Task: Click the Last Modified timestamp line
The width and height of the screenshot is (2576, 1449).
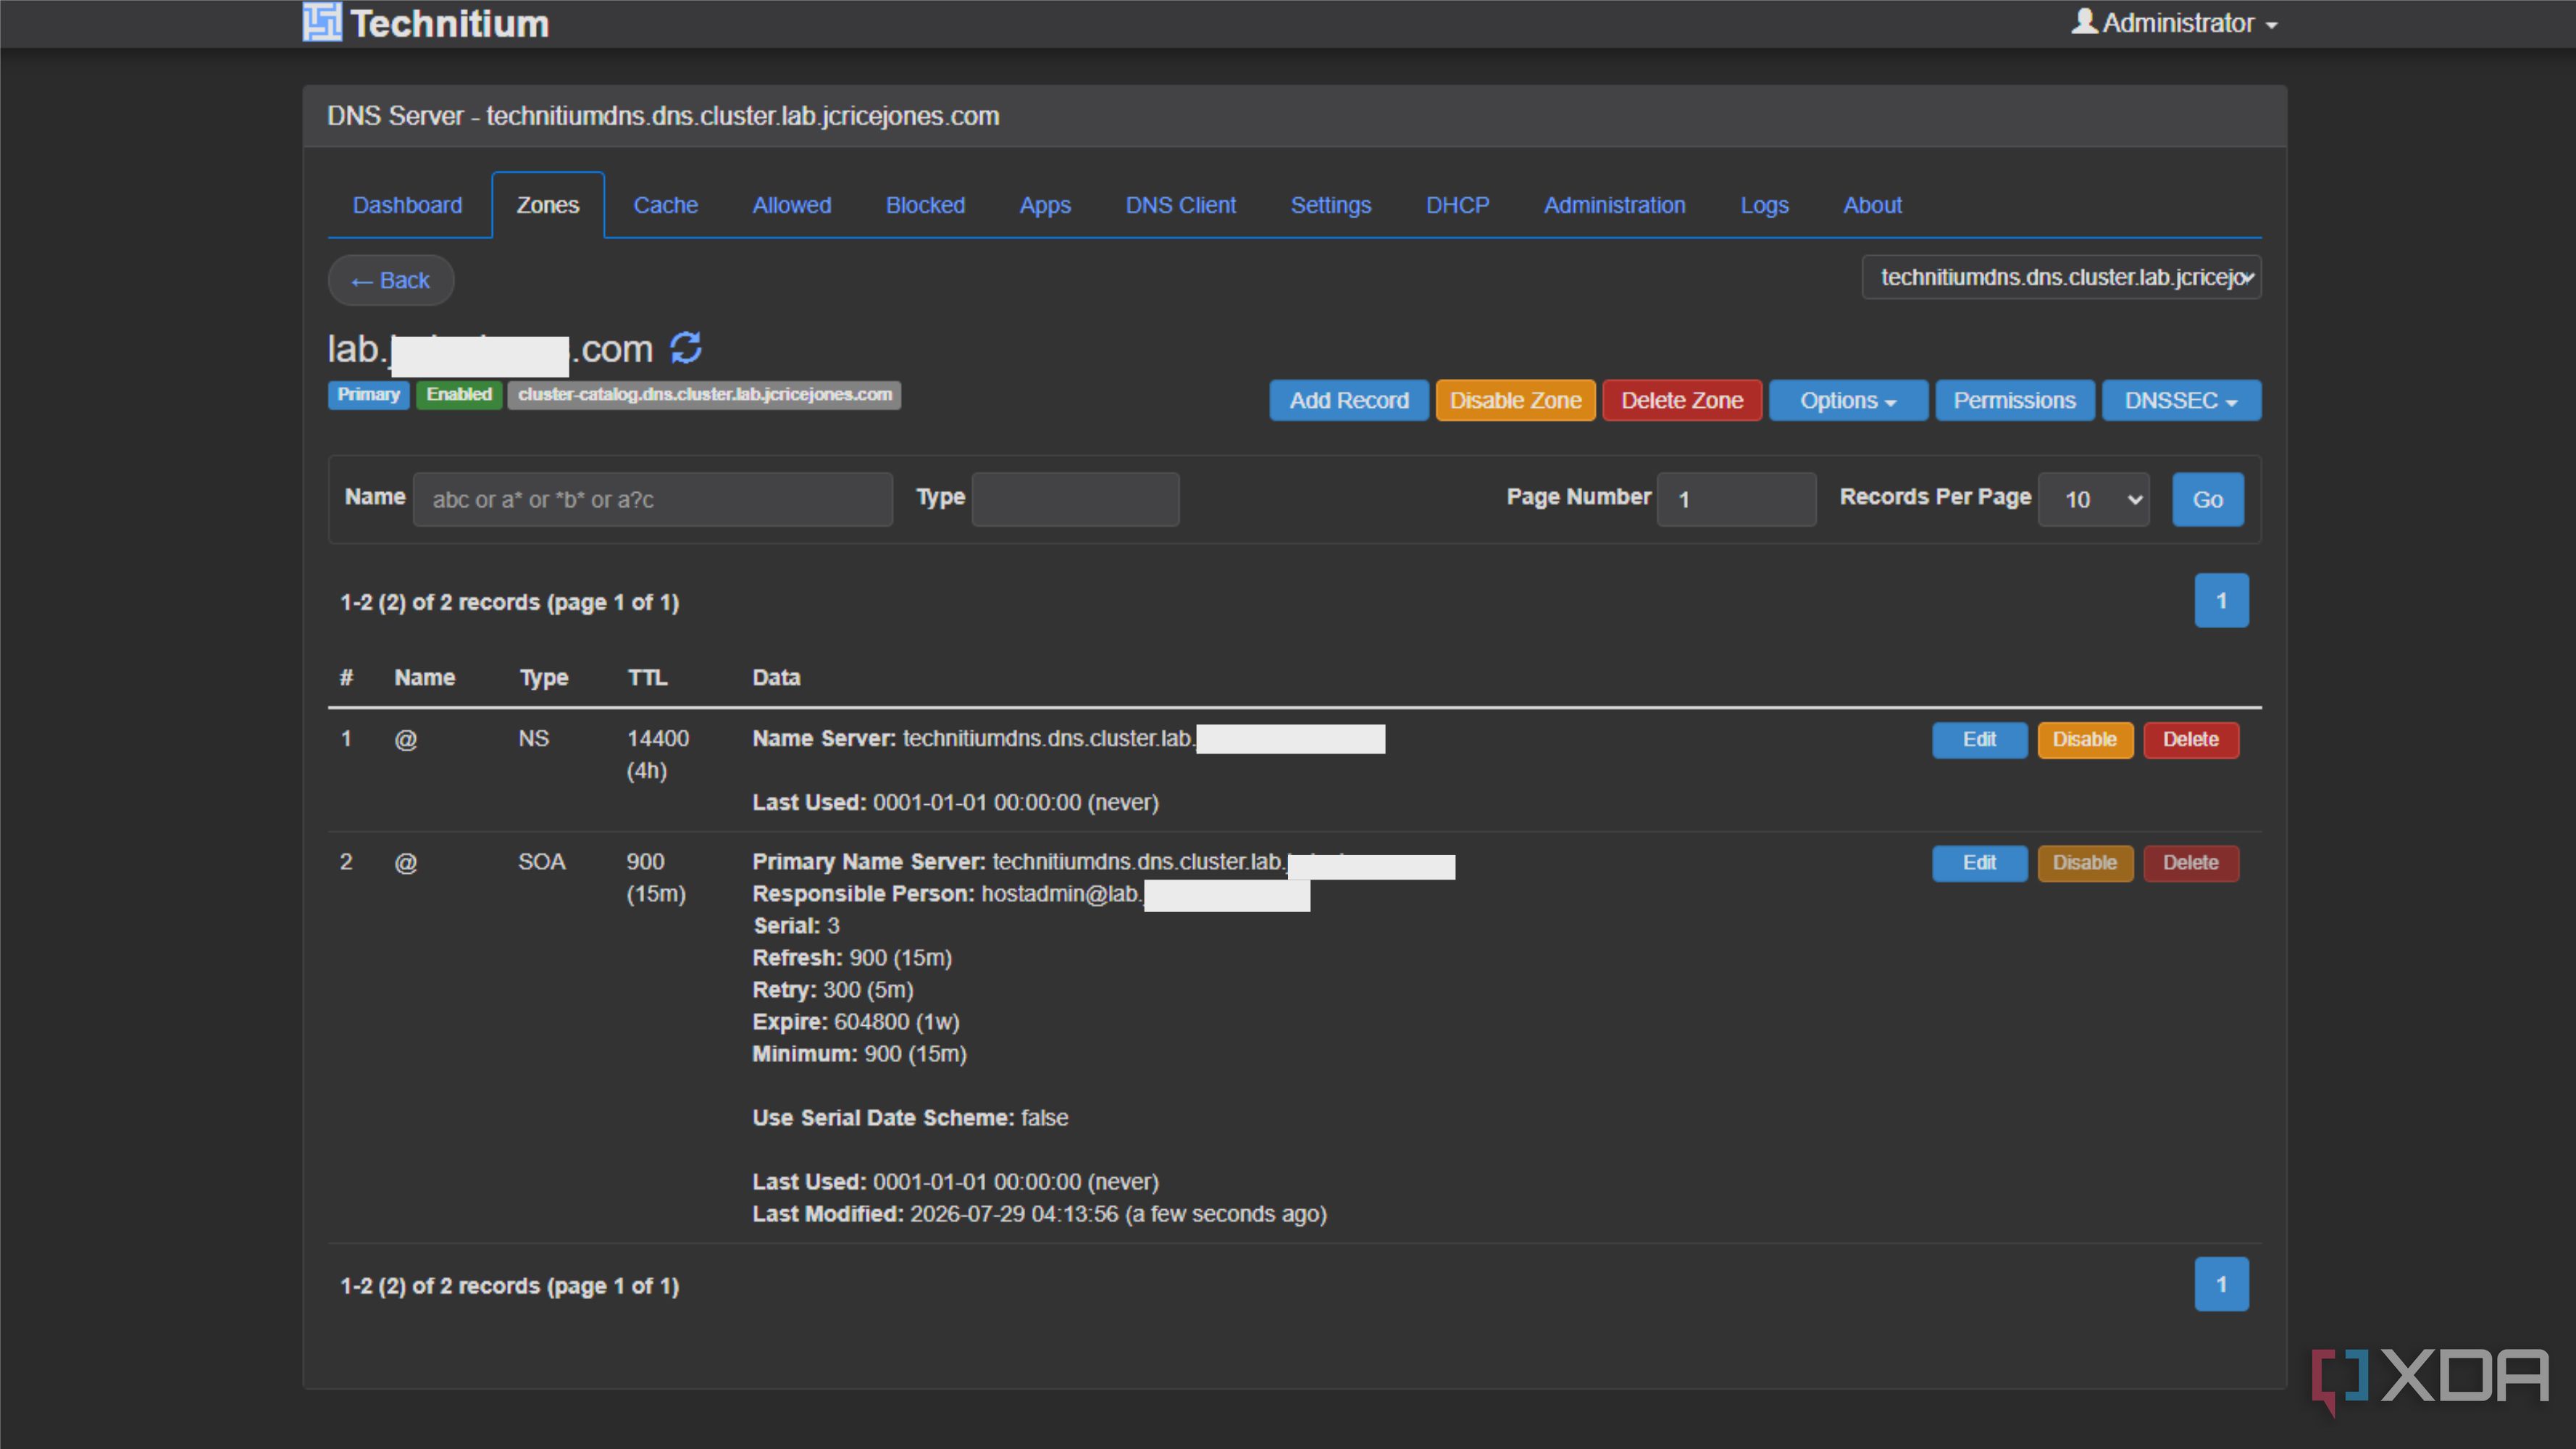Action: point(1039,1214)
